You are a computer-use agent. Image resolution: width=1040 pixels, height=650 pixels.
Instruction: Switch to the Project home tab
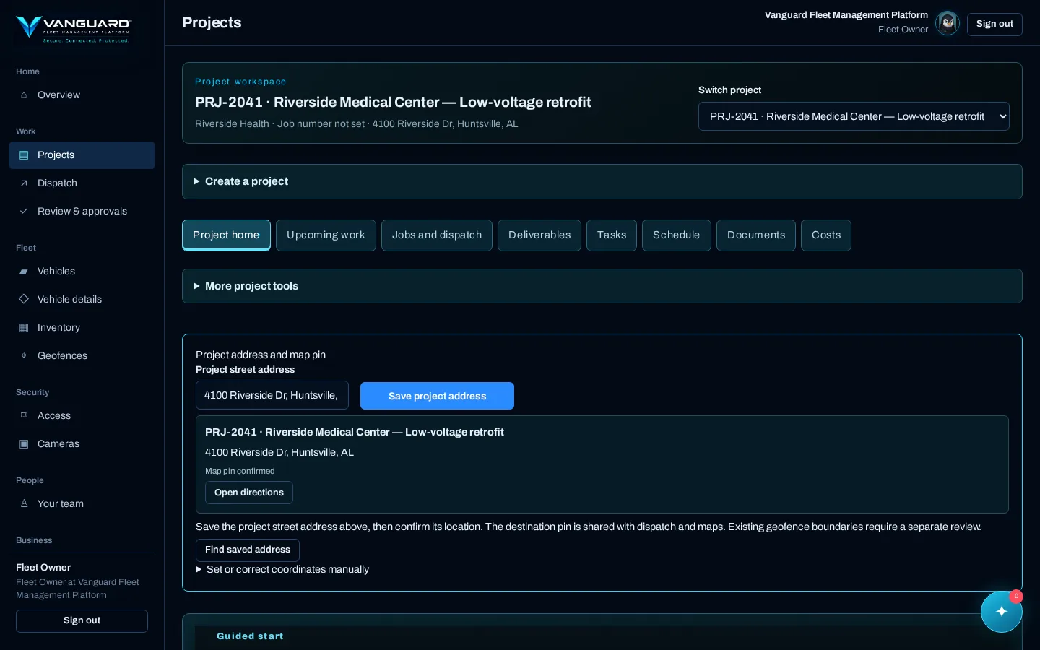[x=226, y=235]
